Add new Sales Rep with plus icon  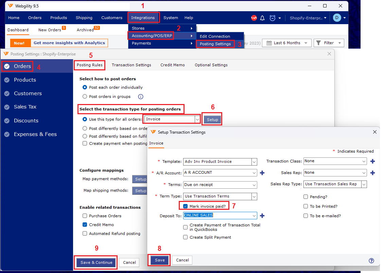372,173
